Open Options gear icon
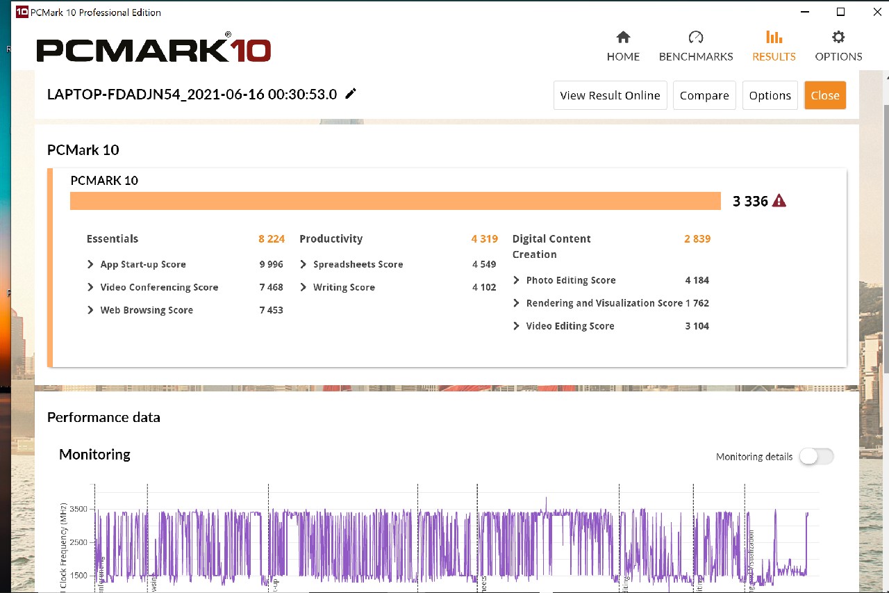This screenshot has height=593, width=889. click(x=838, y=37)
